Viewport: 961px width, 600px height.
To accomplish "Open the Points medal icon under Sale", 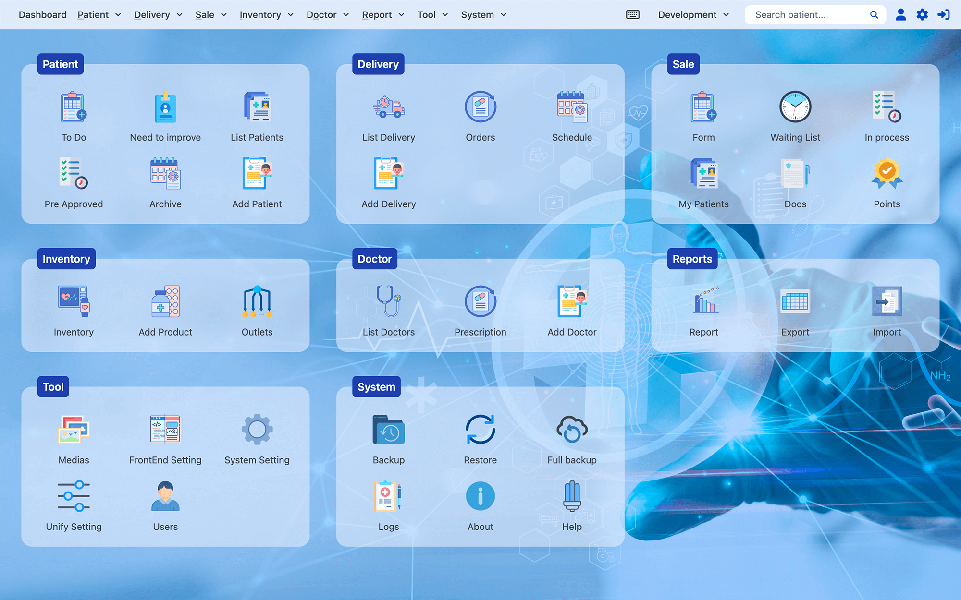I will point(886,173).
